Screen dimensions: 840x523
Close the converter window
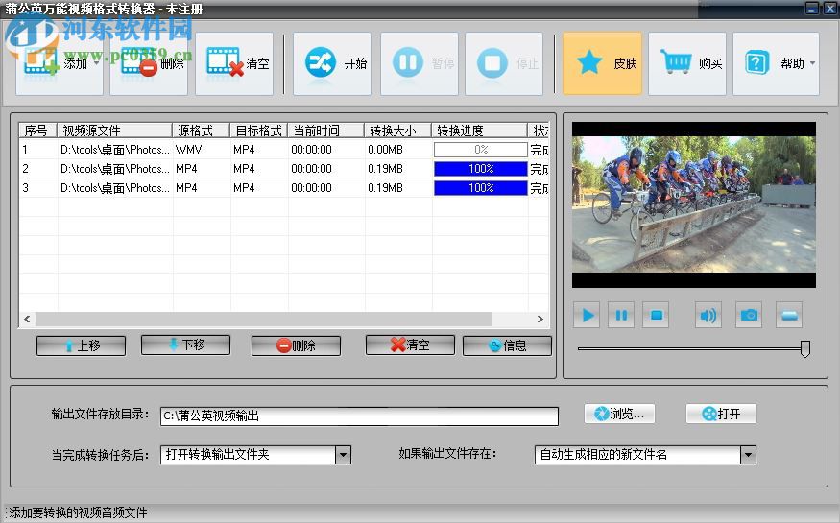pos(828,8)
